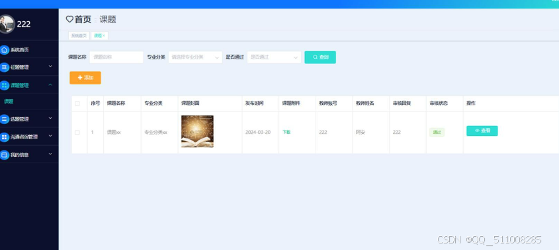Expand the 选题管理 menu chevron
The width and height of the screenshot is (559, 250).
coord(50,119)
